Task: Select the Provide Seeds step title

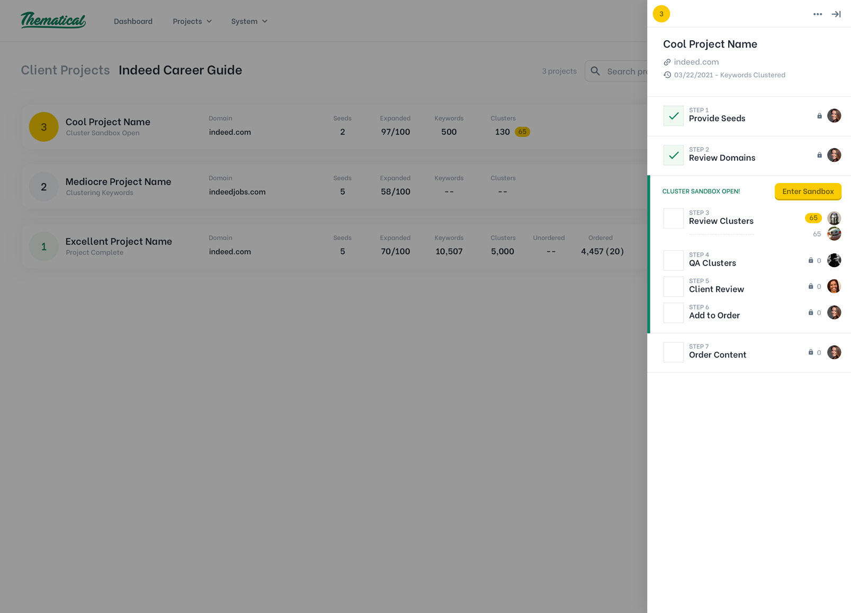Action: coord(717,118)
